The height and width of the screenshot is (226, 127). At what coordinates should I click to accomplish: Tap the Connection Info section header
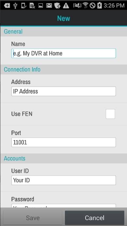tap(22, 69)
